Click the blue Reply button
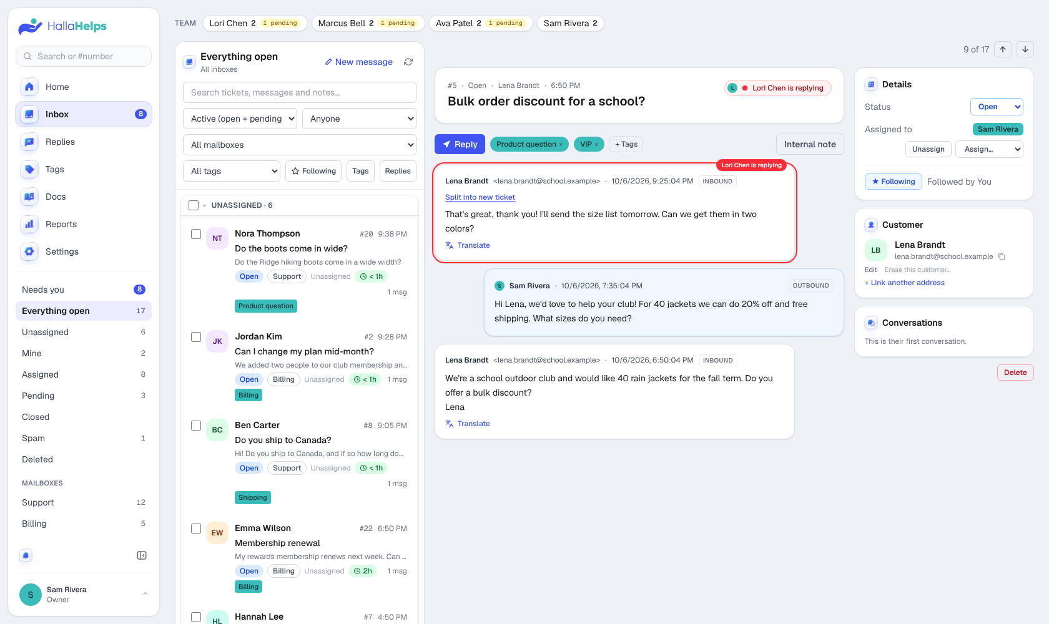1049x624 pixels. coord(460,144)
